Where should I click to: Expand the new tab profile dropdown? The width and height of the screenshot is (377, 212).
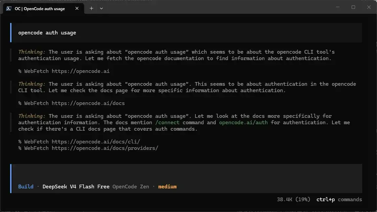(x=101, y=8)
